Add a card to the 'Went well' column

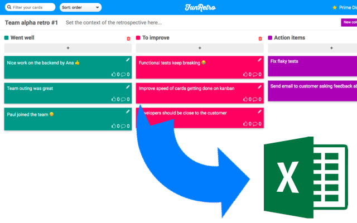pyautogui.click(x=68, y=48)
